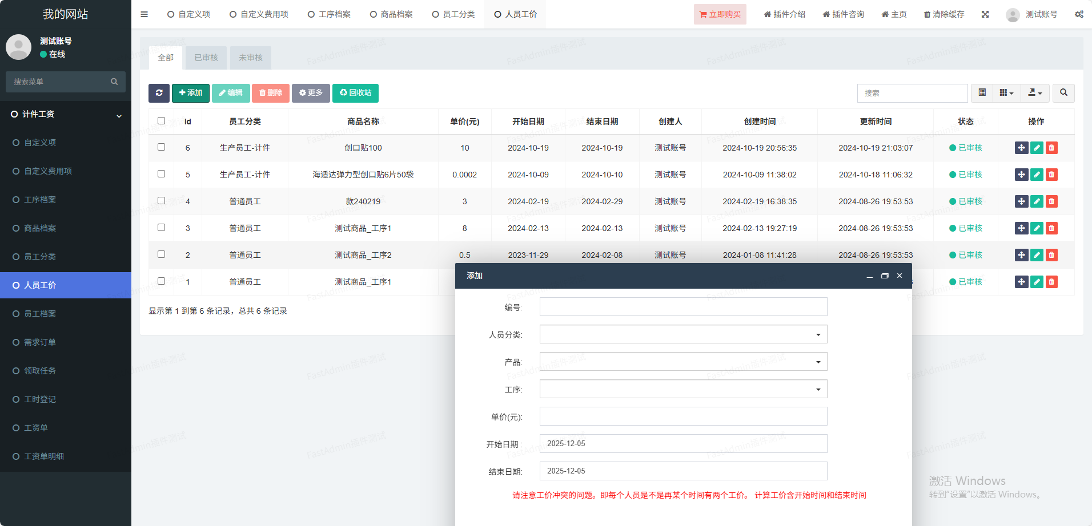
Task: Click the fullscreen toggle icon in header
Action: pos(985,14)
